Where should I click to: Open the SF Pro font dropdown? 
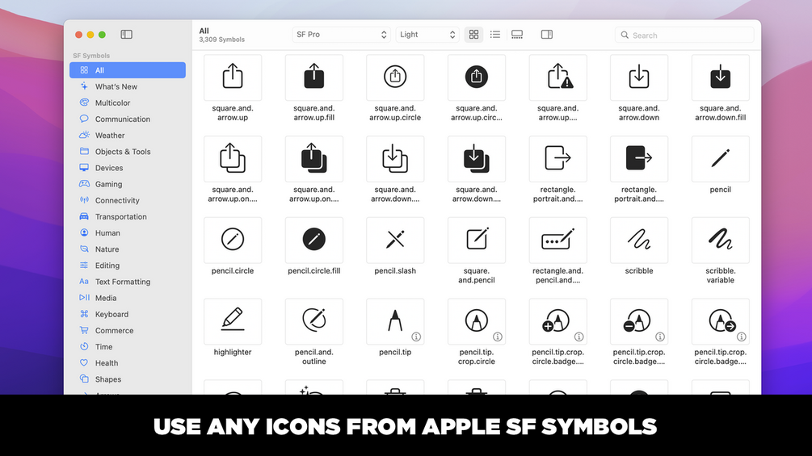341,35
